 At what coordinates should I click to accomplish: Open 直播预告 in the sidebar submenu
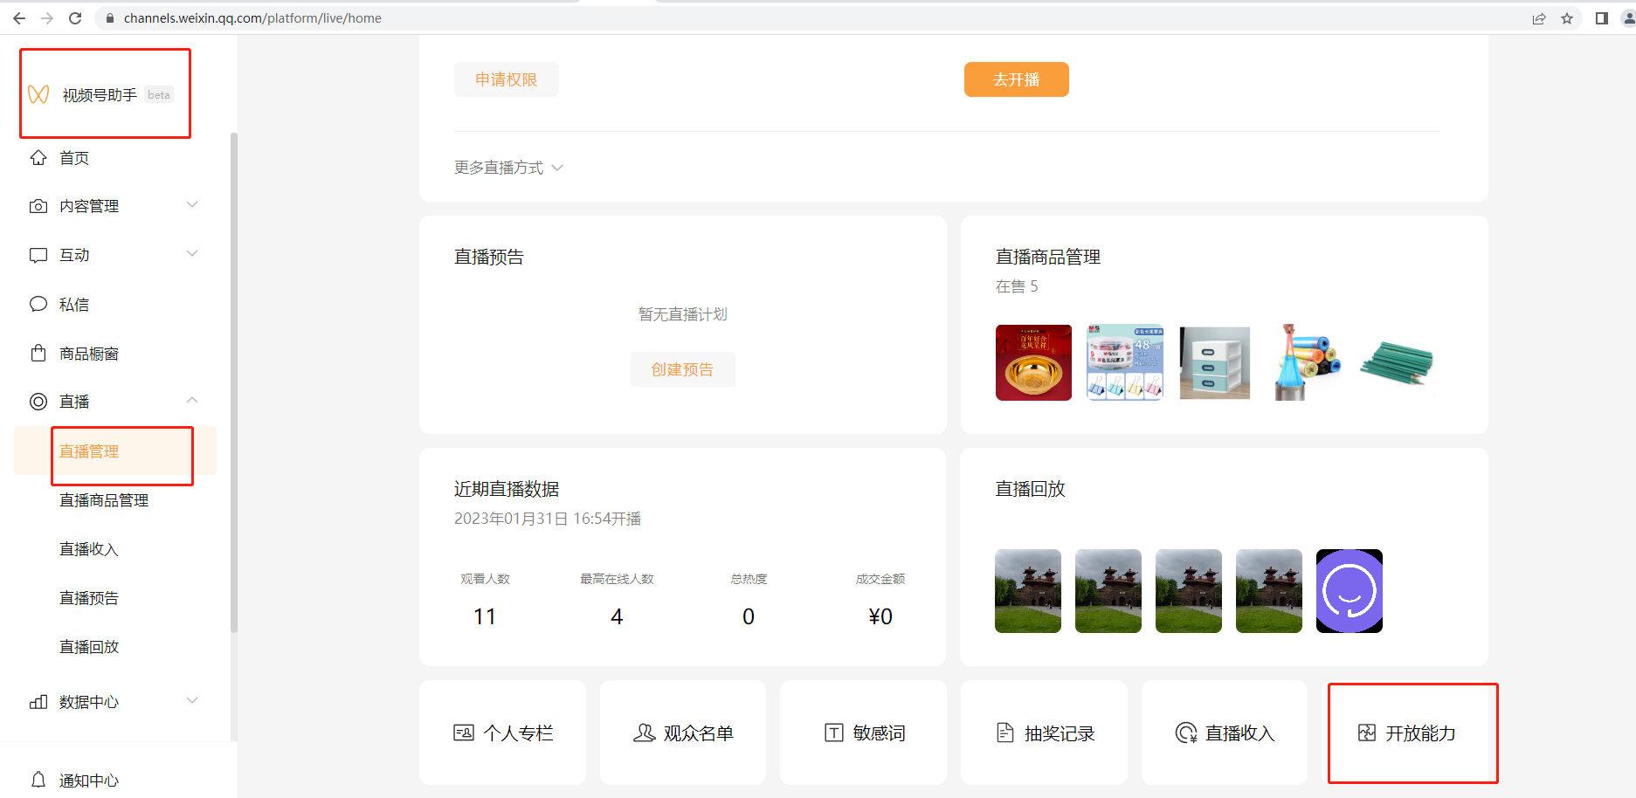pos(89,598)
